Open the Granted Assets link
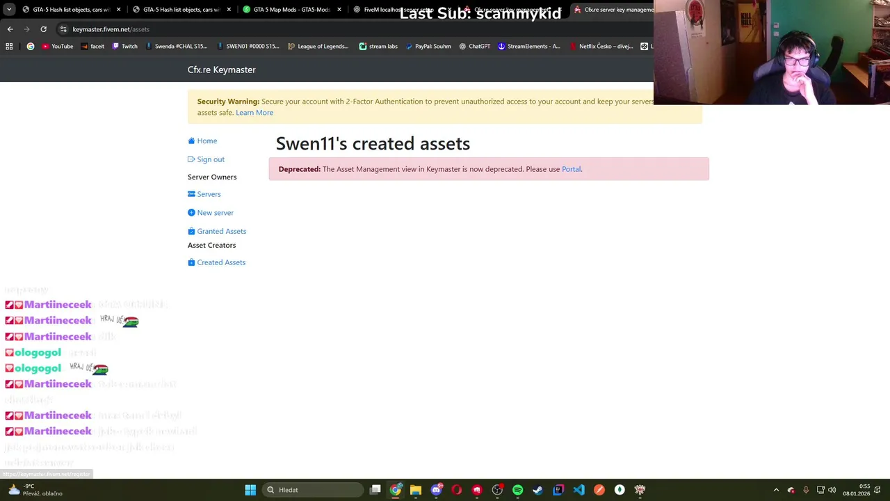Image resolution: width=890 pixels, height=501 pixels. click(x=217, y=231)
